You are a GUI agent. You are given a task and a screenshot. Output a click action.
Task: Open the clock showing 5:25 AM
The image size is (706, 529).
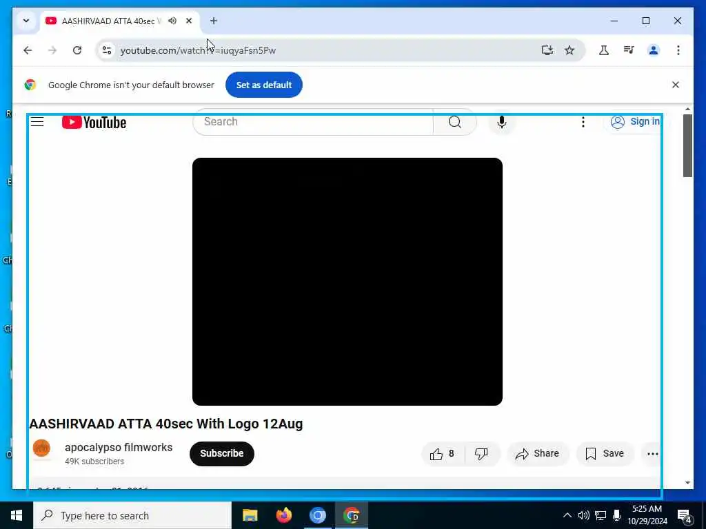647,515
